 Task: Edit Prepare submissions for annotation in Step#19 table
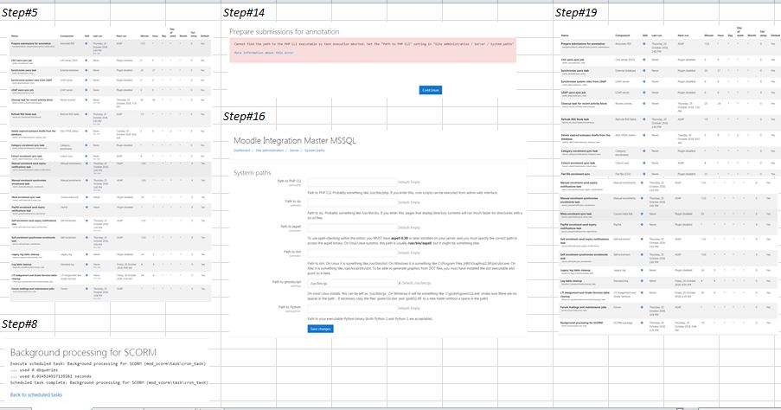point(643,44)
